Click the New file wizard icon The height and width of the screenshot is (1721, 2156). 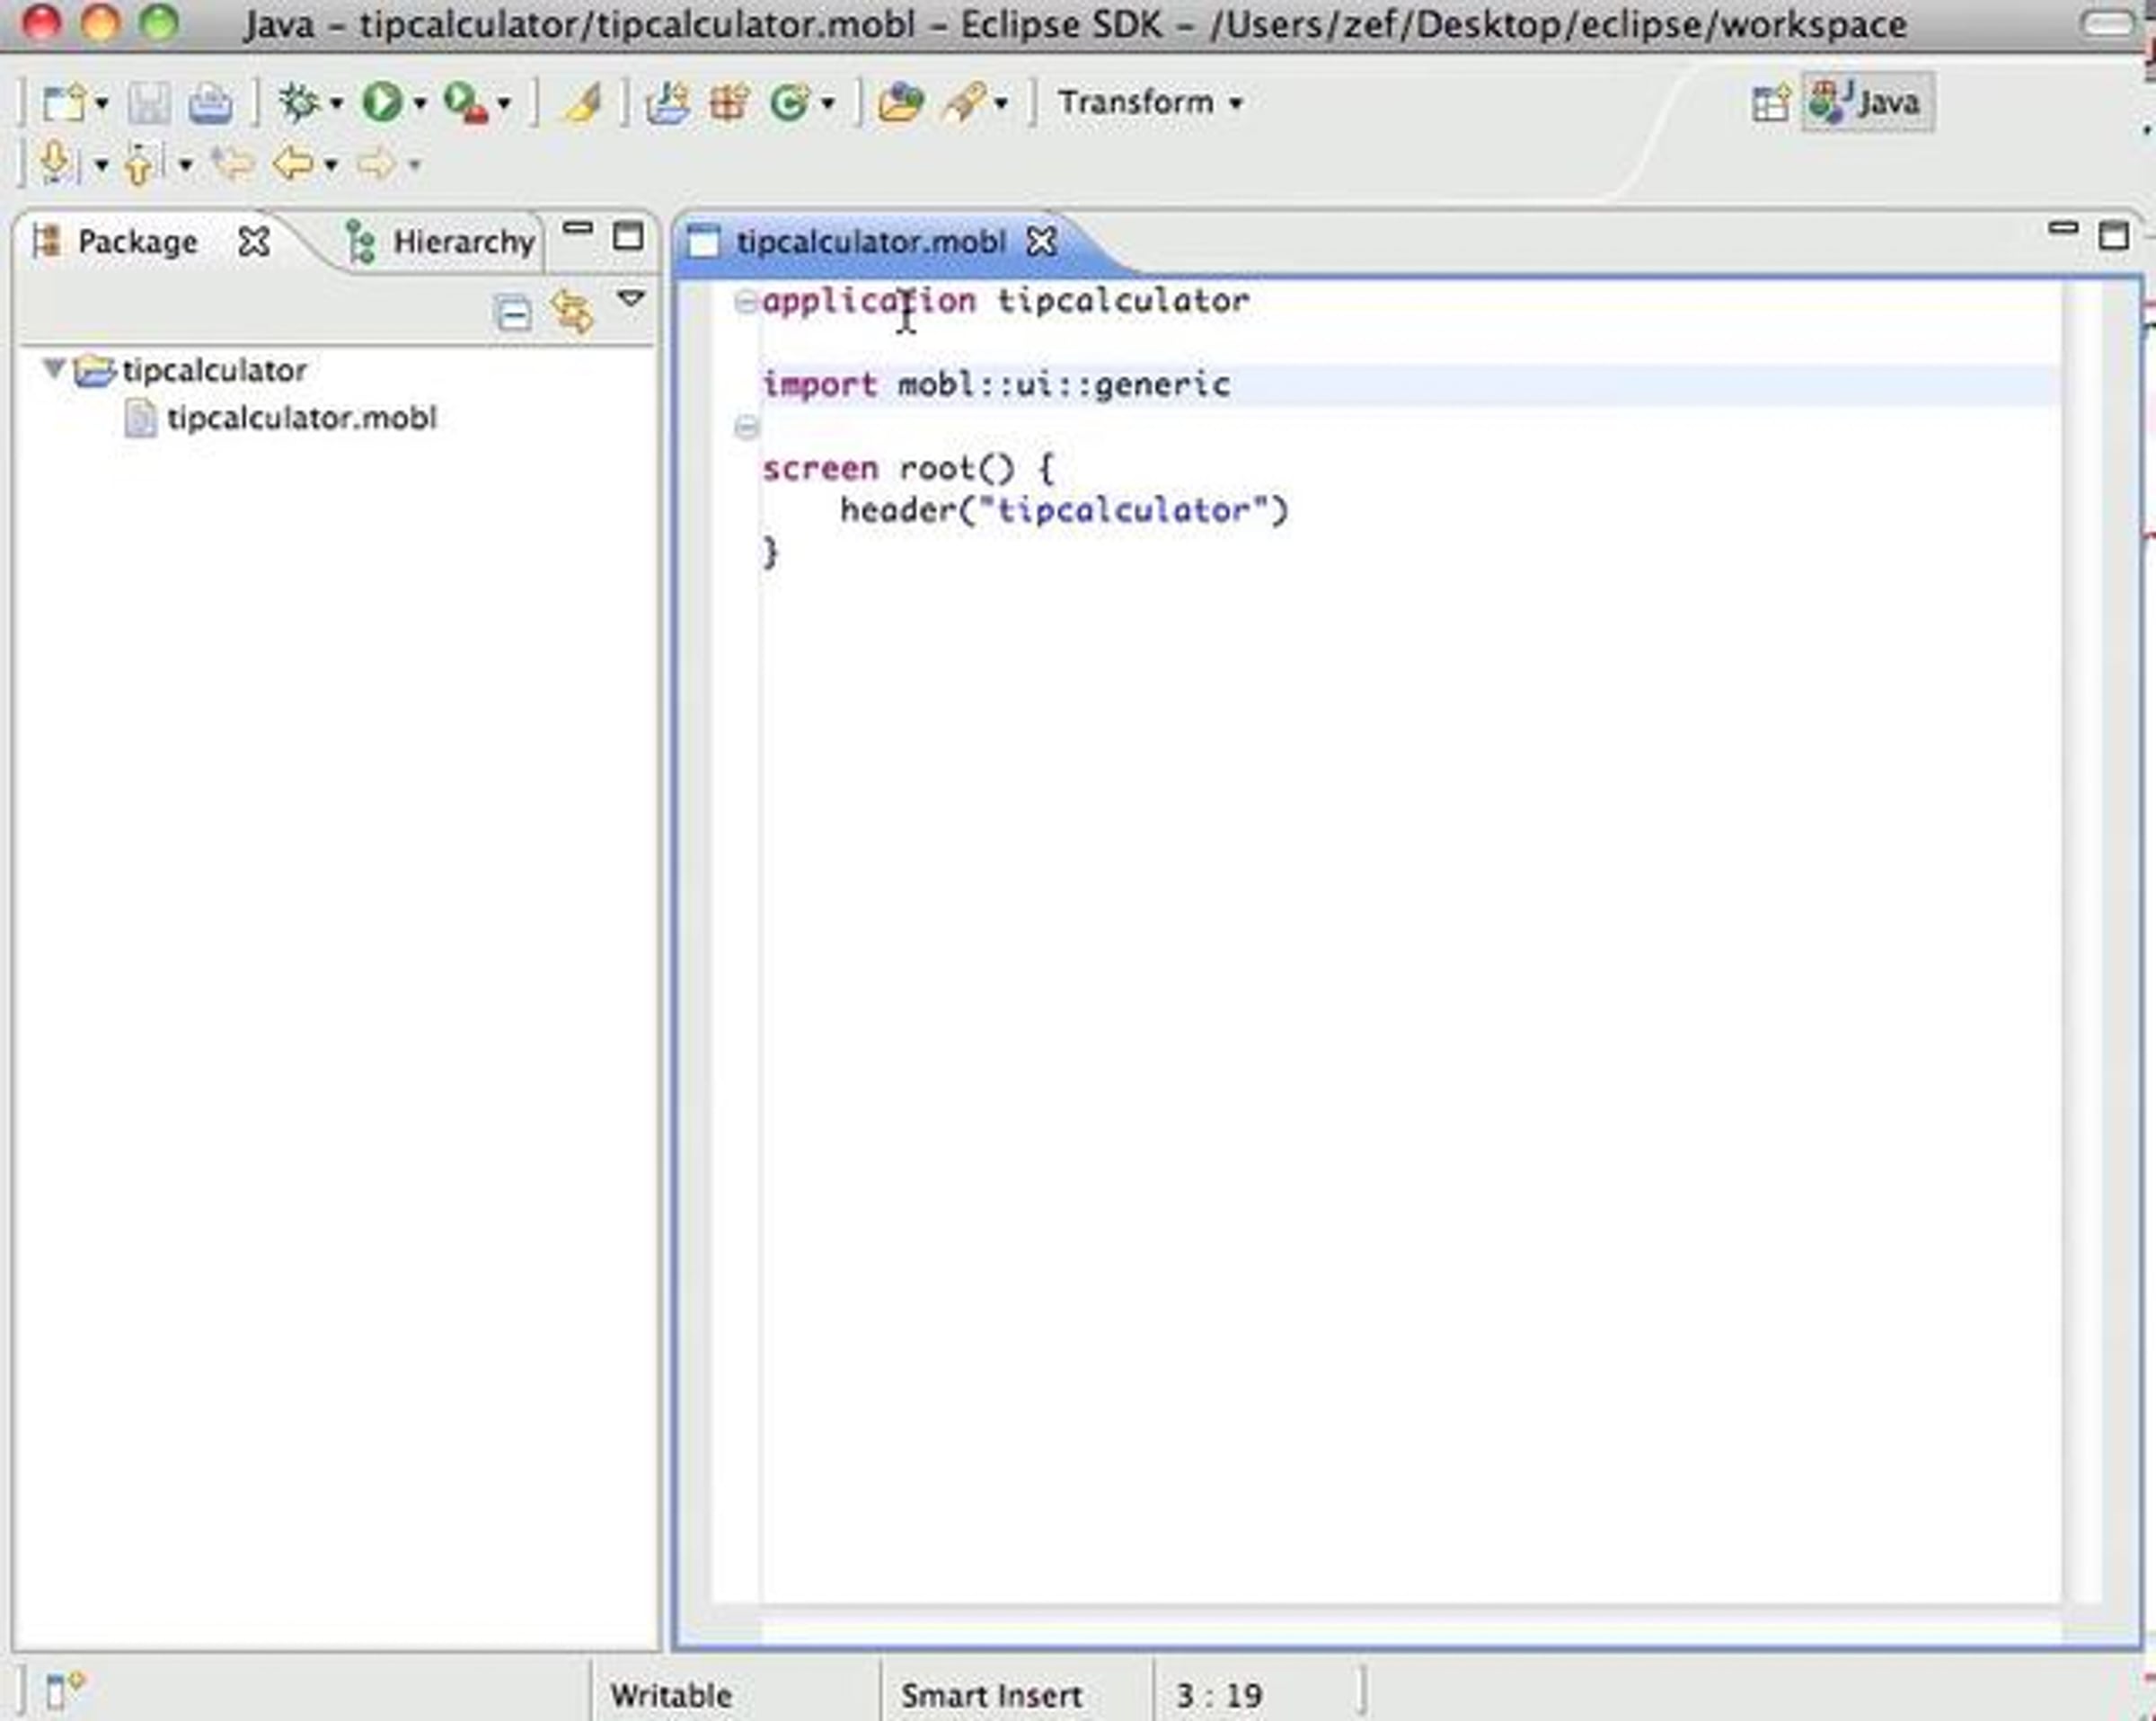[64, 103]
